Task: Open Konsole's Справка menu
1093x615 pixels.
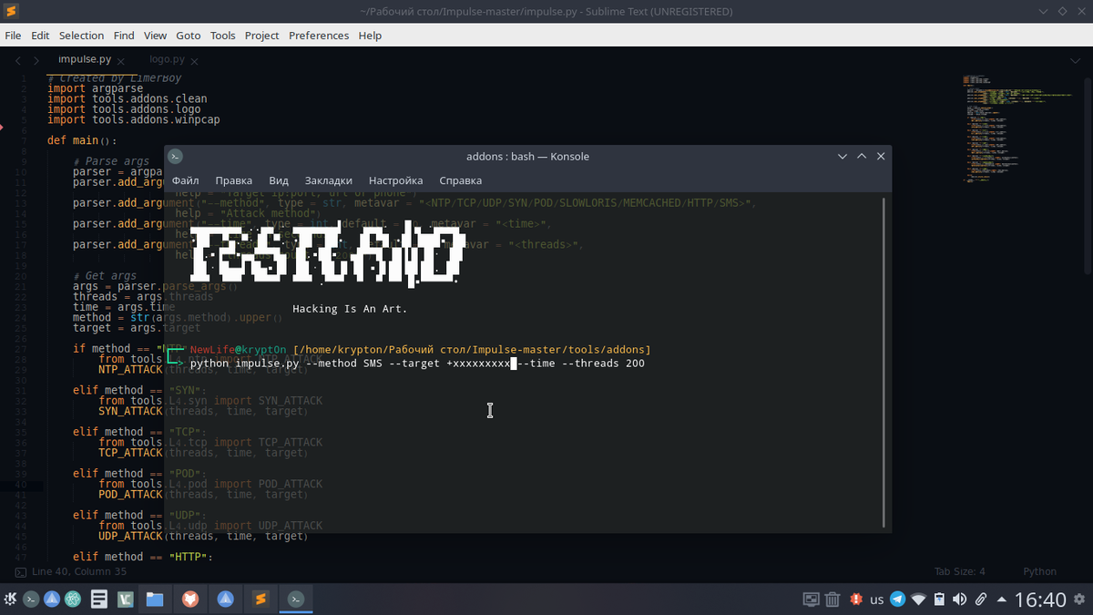Action: coord(461,180)
